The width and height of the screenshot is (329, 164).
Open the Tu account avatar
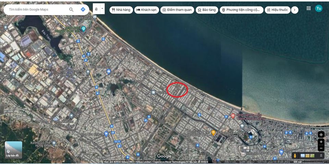coord(319,9)
